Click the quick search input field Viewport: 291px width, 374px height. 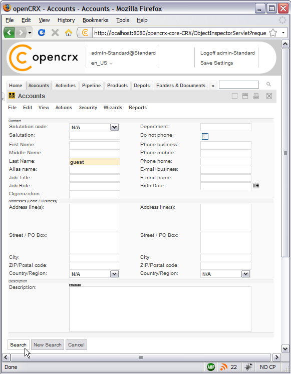[239, 85]
